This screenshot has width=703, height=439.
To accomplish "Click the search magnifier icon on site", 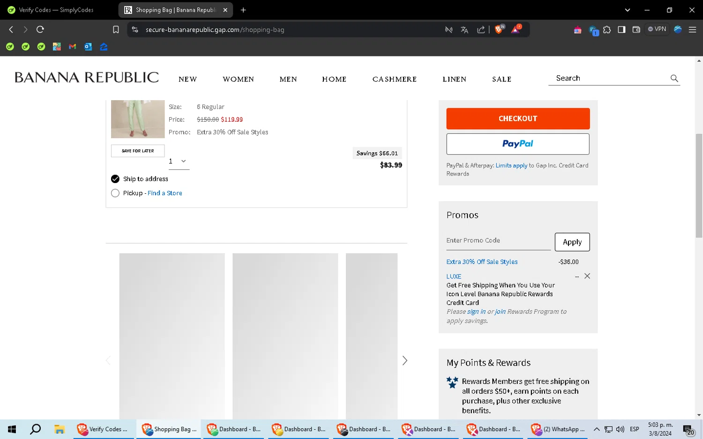I will click(674, 78).
